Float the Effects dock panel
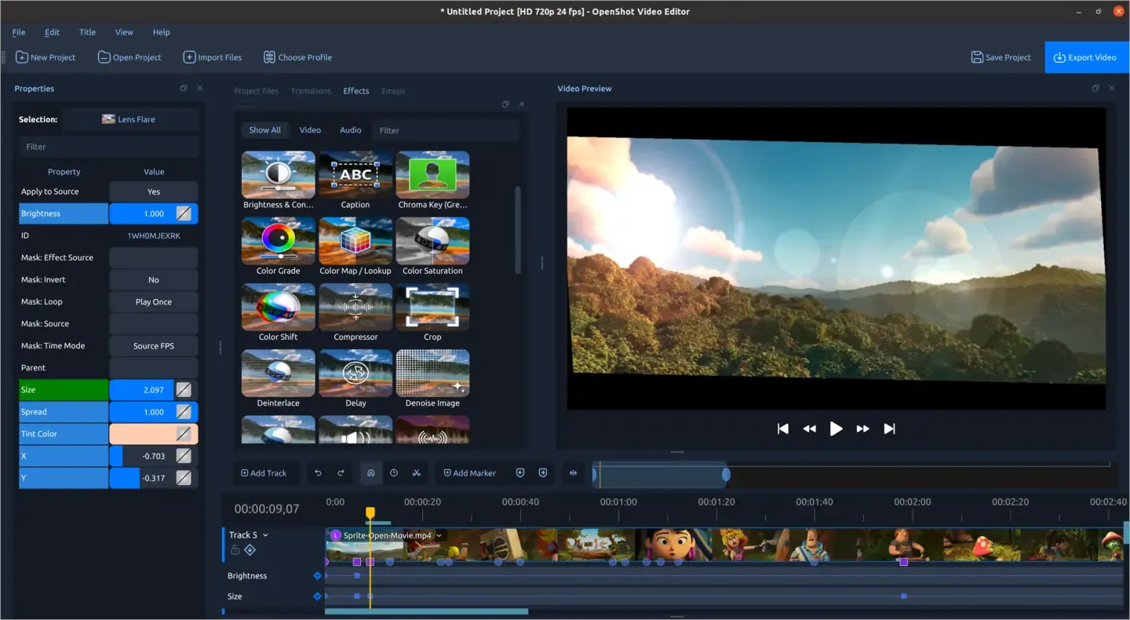 click(x=505, y=104)
